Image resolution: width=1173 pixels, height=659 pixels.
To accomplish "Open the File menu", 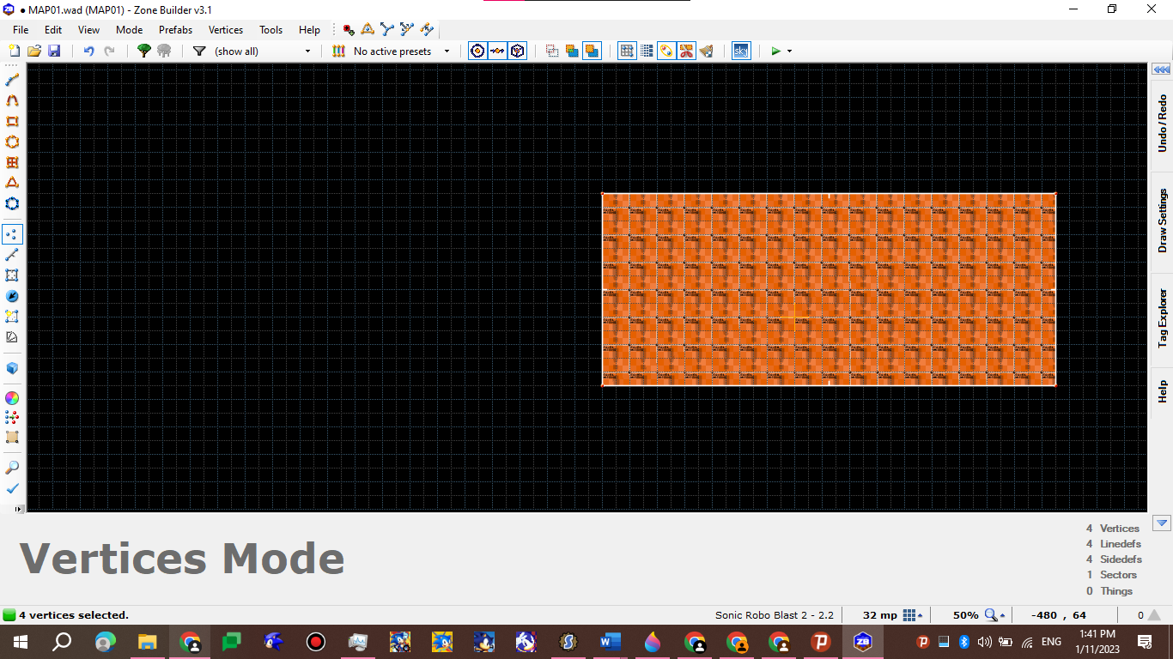I will point(21,29).
